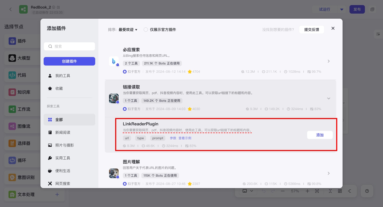
Task: Click the help question mark button
Action: coord(367,191)
